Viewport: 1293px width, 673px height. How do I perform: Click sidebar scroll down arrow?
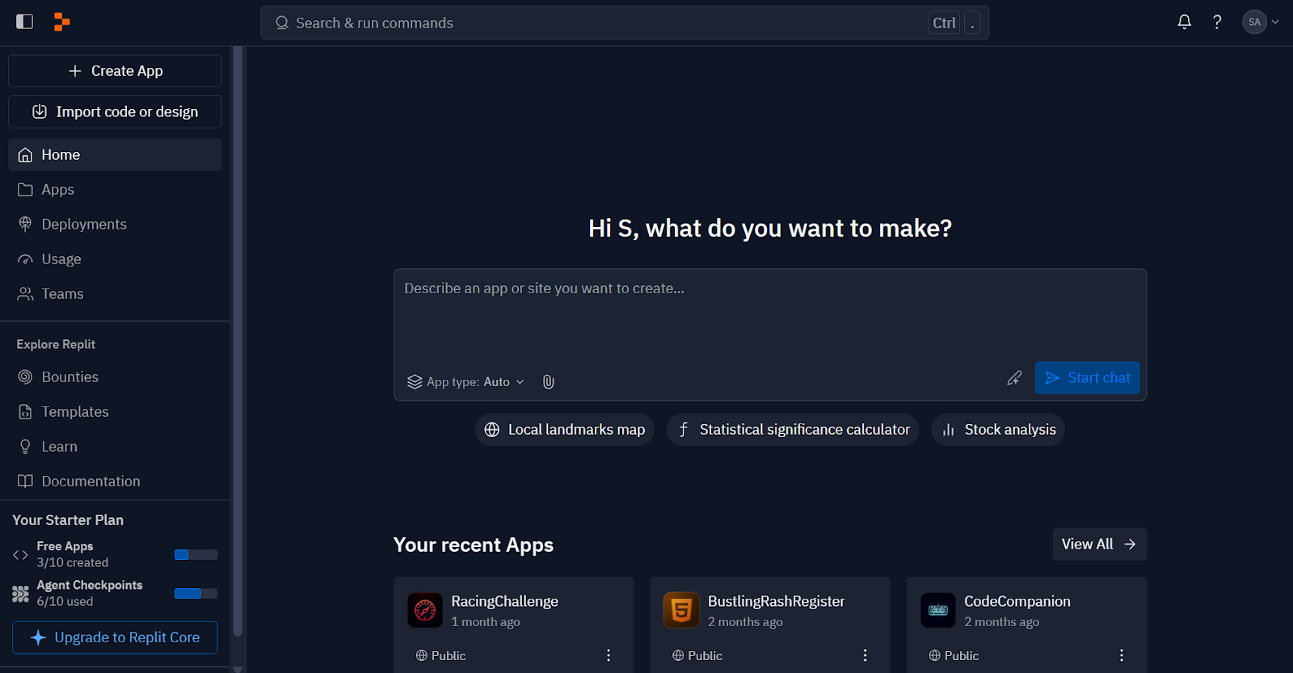click(x=238, y=669)
